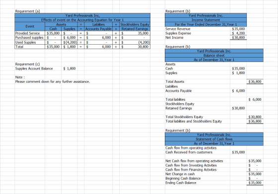Click $1,800 beside Supplies Account Balance
The image size is (278, 194).
[x=69, y=68]
